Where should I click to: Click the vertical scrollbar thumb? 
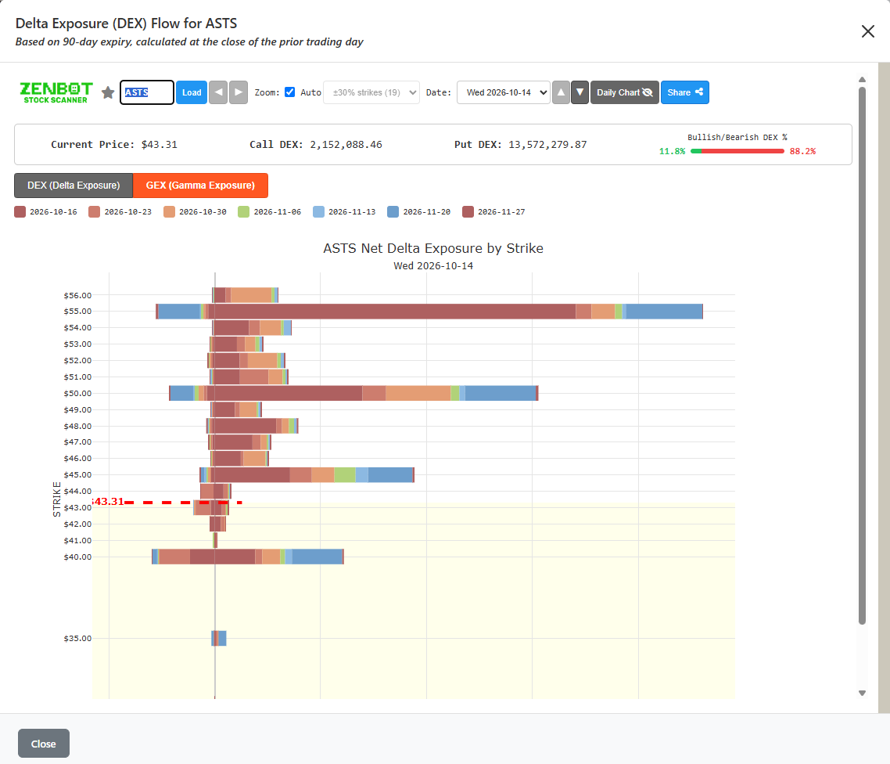[862, 355]
